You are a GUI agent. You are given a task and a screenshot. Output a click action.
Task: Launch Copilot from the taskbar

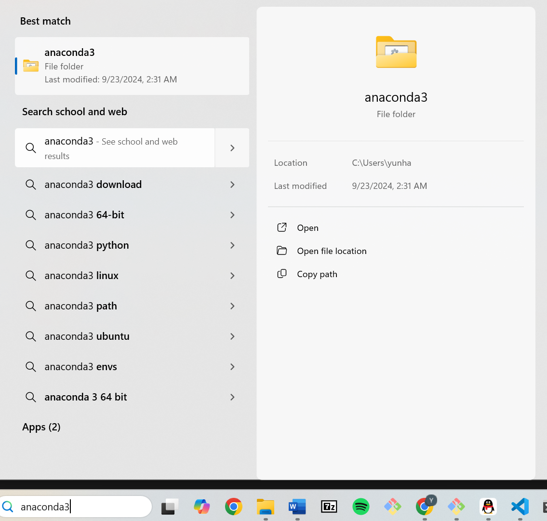coord(202,507)
